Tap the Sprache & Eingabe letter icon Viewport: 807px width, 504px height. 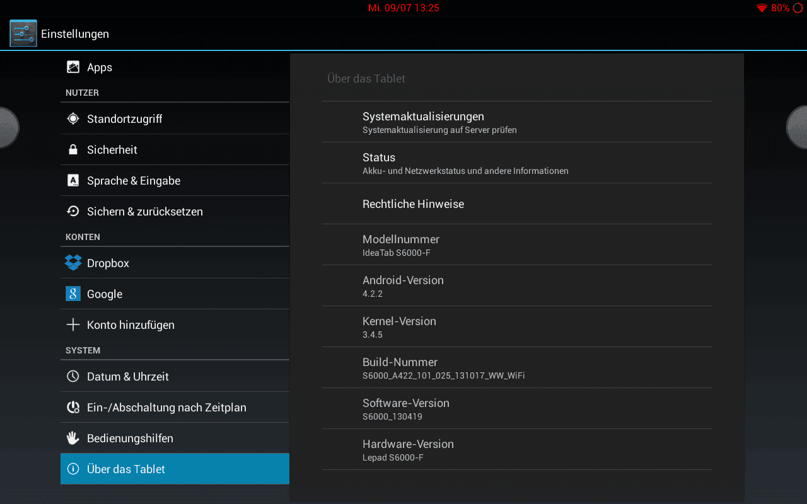tap(73, 181)
